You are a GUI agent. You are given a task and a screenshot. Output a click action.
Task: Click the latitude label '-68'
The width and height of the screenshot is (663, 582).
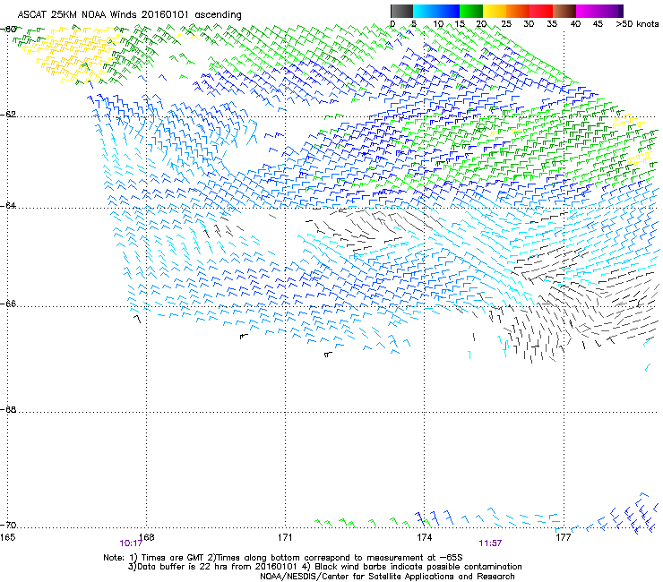pos(9,409)
